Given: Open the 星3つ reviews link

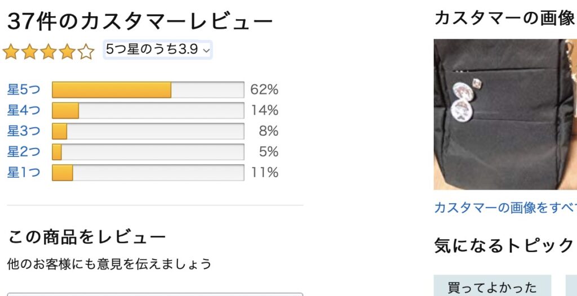Looking at the screenshot, I should [x=24, y=131].
